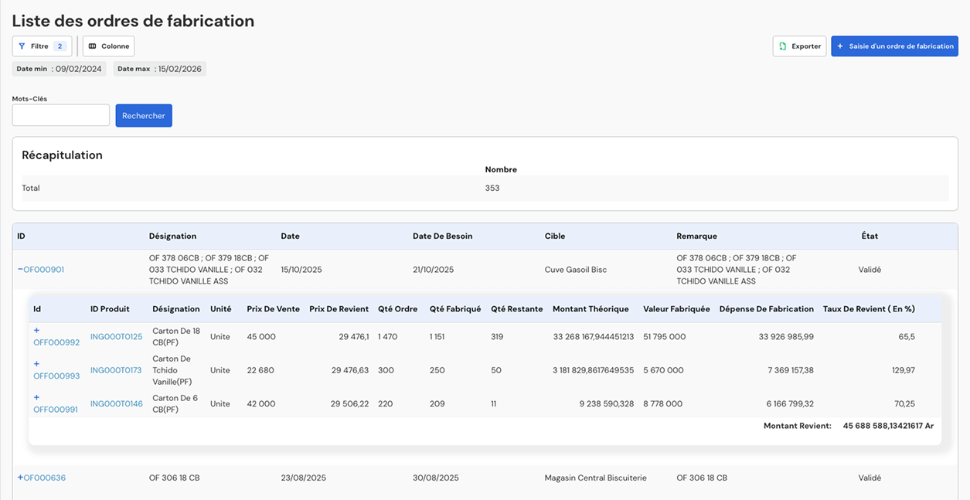Open sub-order link OFF000992
970x500 pixels.
tap(56, 342)
